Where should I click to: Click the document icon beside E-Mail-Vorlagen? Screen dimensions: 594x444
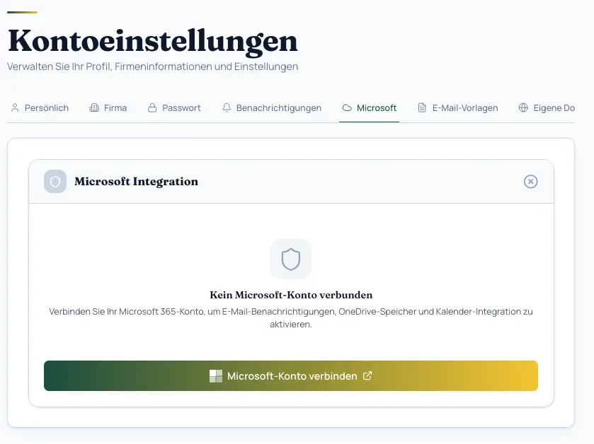coord(422,107)
